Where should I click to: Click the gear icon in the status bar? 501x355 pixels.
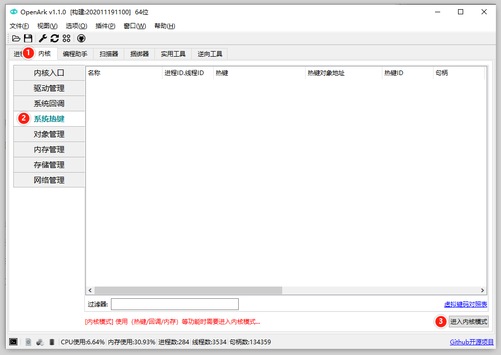click(28, 342)
